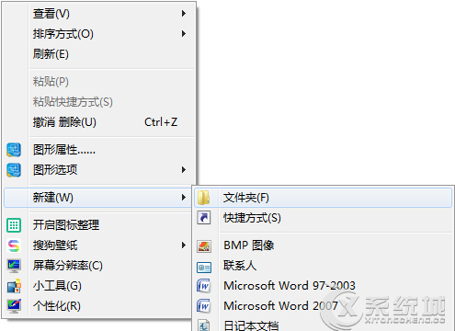The width and height of the screenshot is (455, 331).
Task: Select the 图形选项 menu entry
Action: tap(99, 170)
